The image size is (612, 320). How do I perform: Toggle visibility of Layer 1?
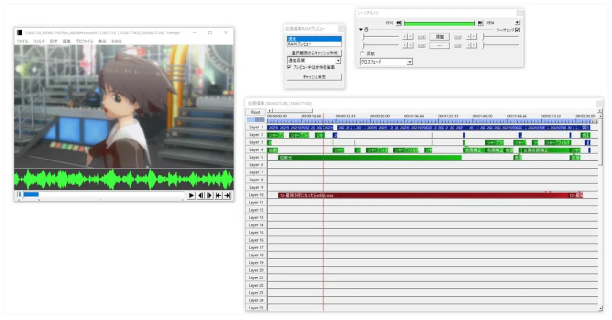256,128
